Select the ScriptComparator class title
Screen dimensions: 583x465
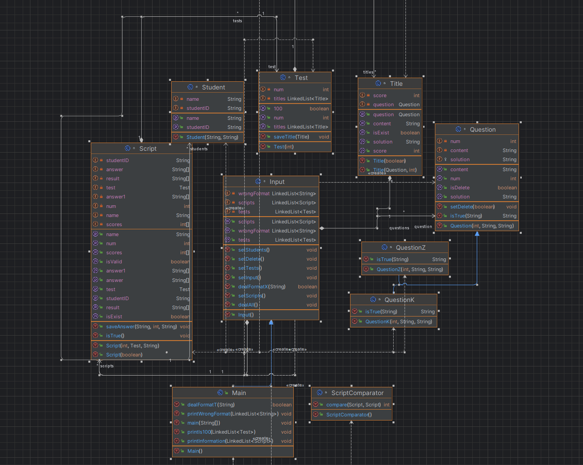357,393
